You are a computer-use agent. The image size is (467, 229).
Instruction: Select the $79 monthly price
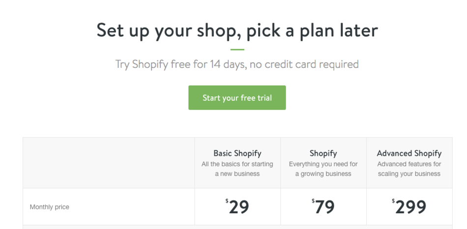pyautogui.click(x=325, y=207)
